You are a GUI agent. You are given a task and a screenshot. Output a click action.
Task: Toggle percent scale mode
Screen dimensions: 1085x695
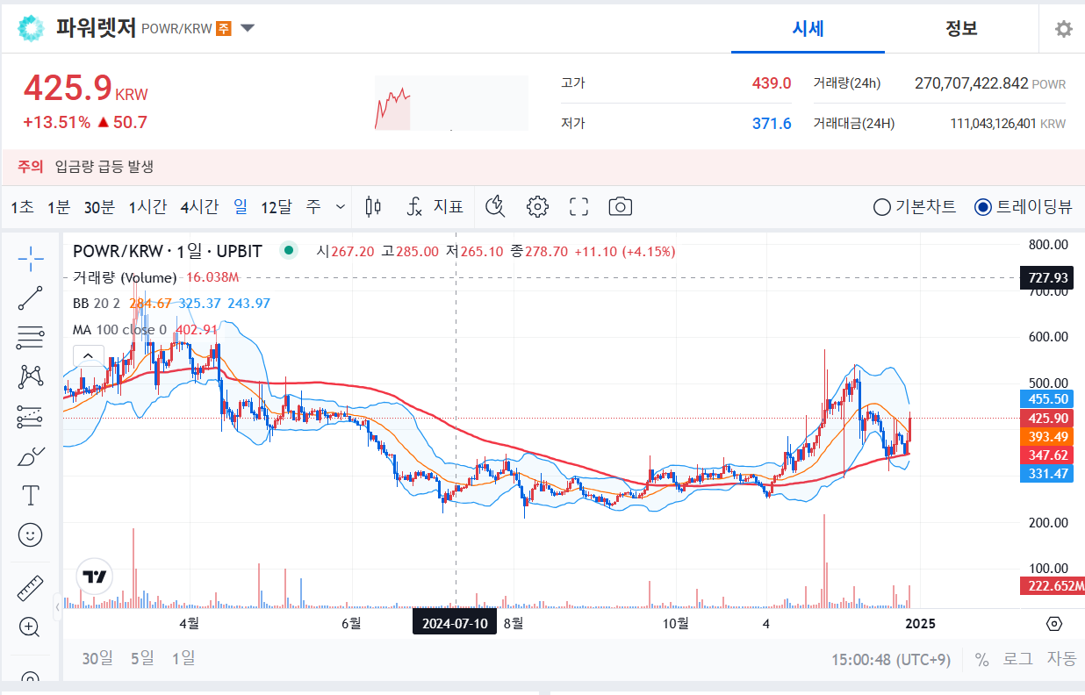pyautogui.click(x=981, y=659)
